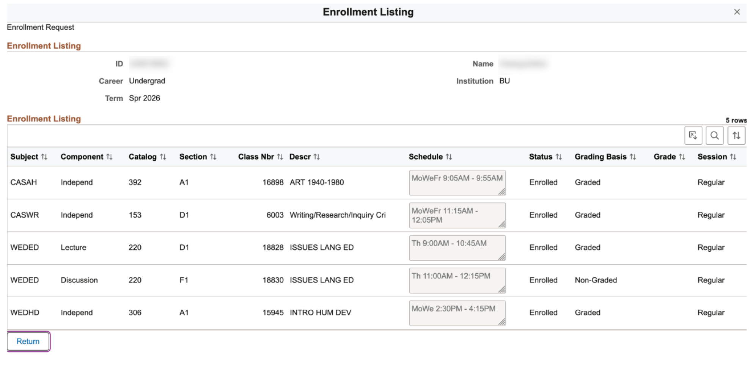Click class number 6003

(275, 215)
